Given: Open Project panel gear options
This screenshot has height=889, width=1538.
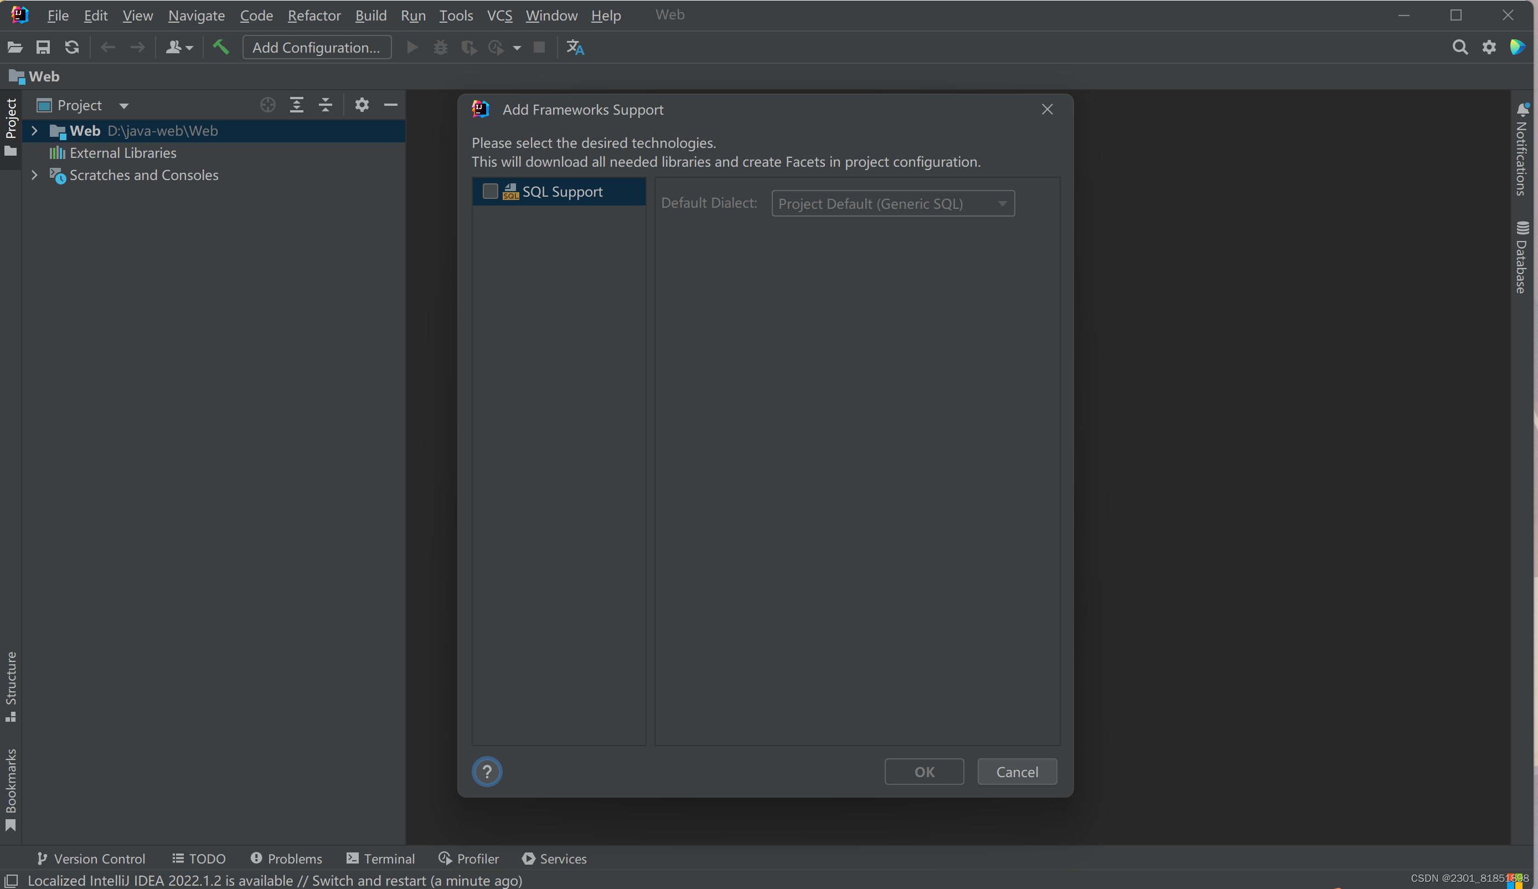Looking at the screenshot, I should pos(362,105).
